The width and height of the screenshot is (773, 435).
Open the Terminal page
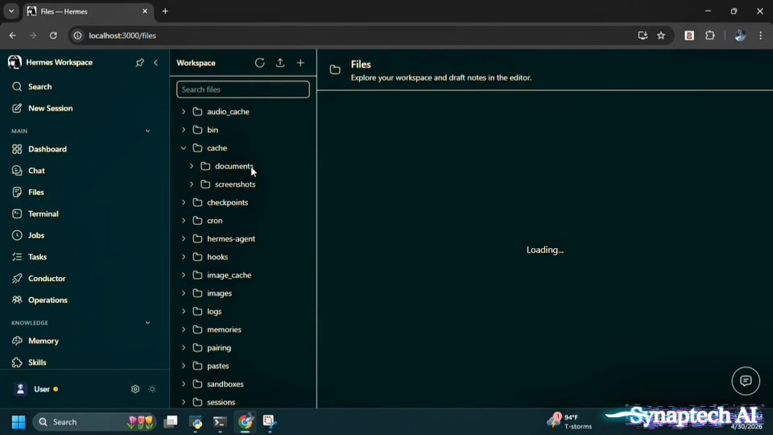43,214
